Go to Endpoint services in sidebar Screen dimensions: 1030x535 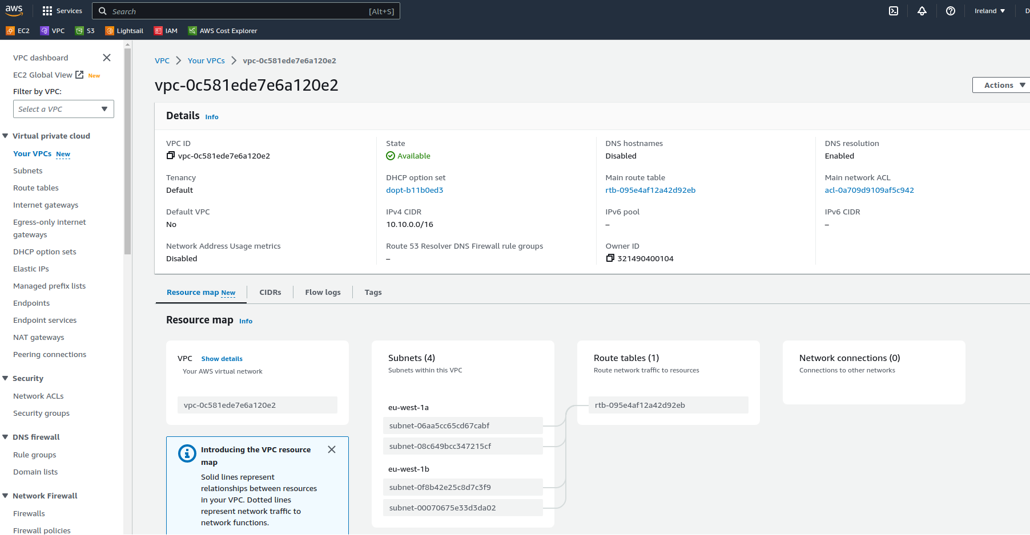45,320
